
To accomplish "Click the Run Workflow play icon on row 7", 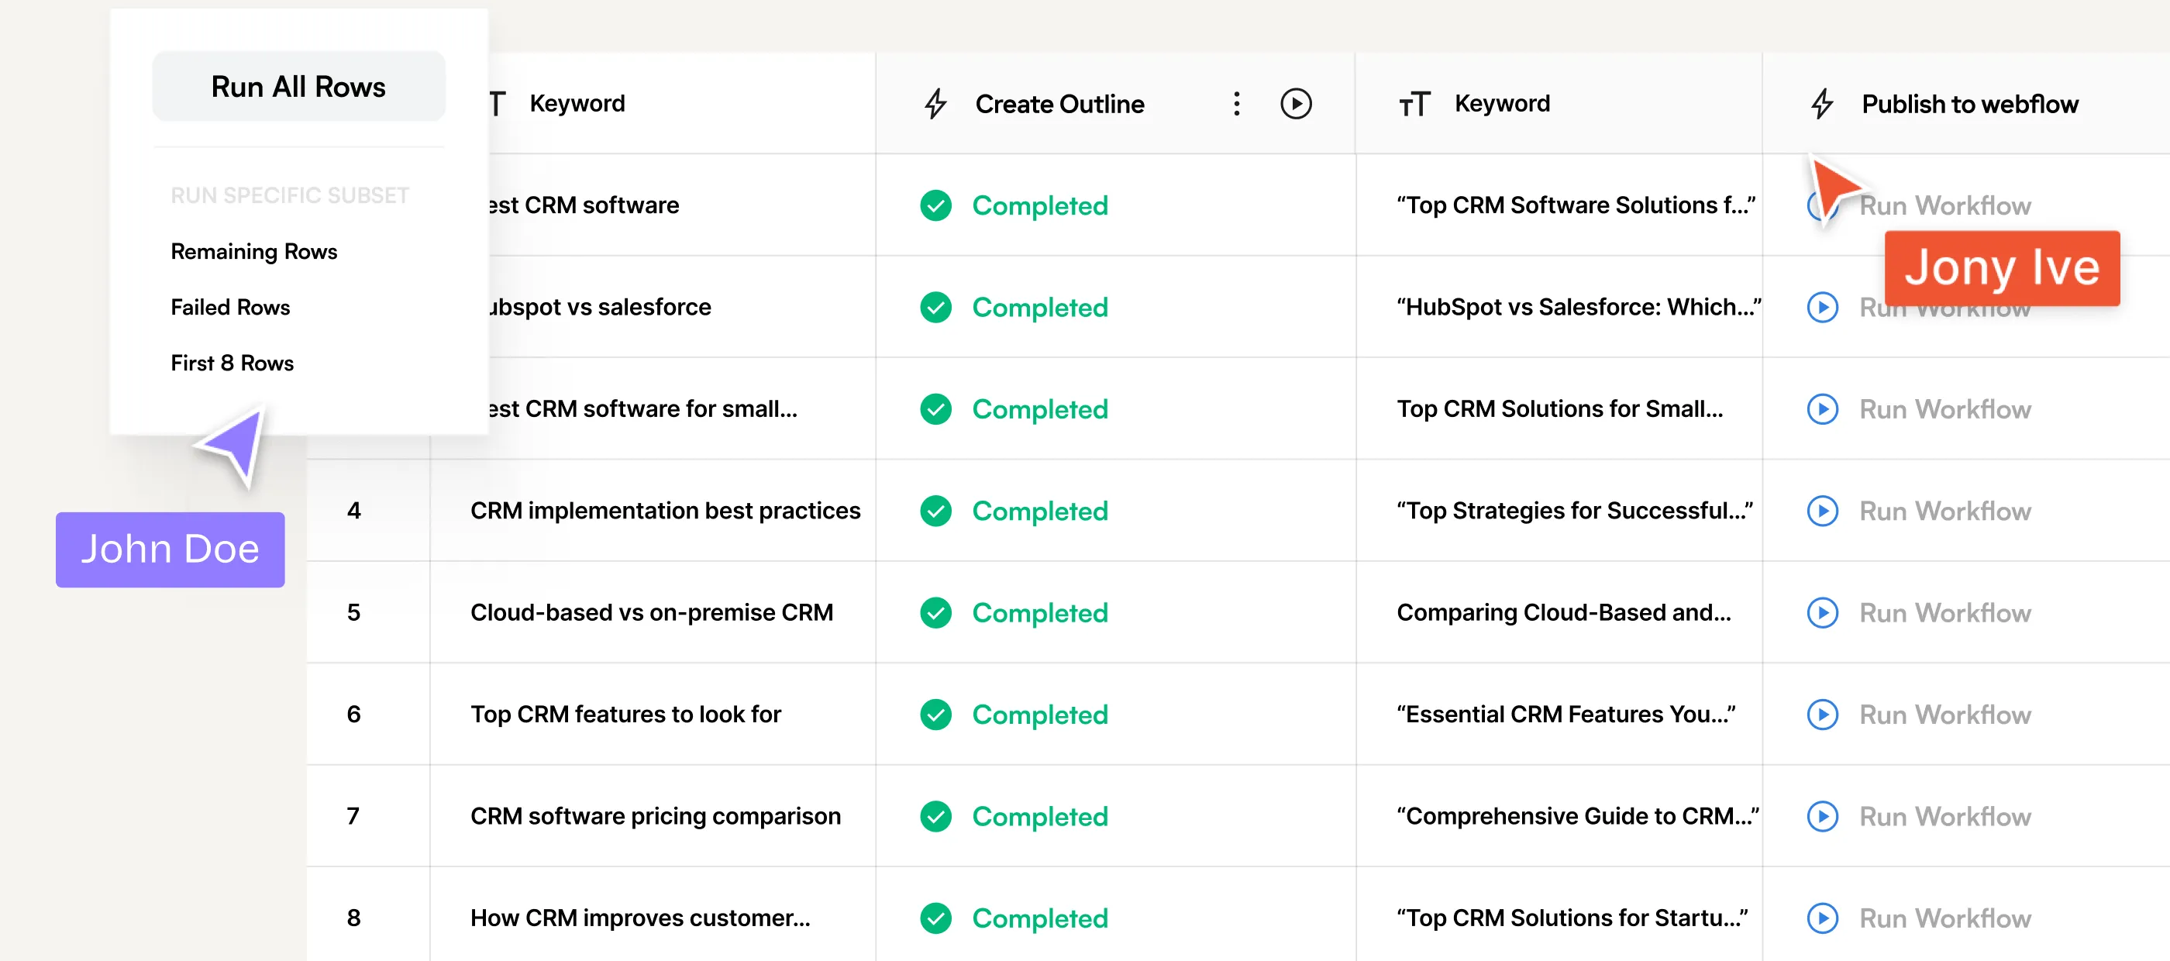I will point(1823,816).
